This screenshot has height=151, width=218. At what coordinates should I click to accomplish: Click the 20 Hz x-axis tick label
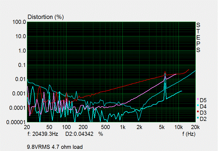tap(27, 127)
